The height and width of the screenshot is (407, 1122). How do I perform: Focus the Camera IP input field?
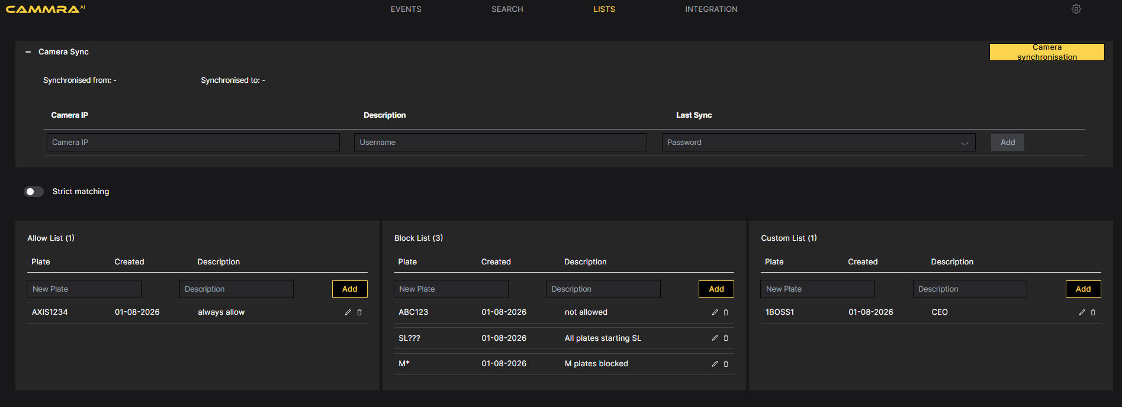click(x=193, y=142)
